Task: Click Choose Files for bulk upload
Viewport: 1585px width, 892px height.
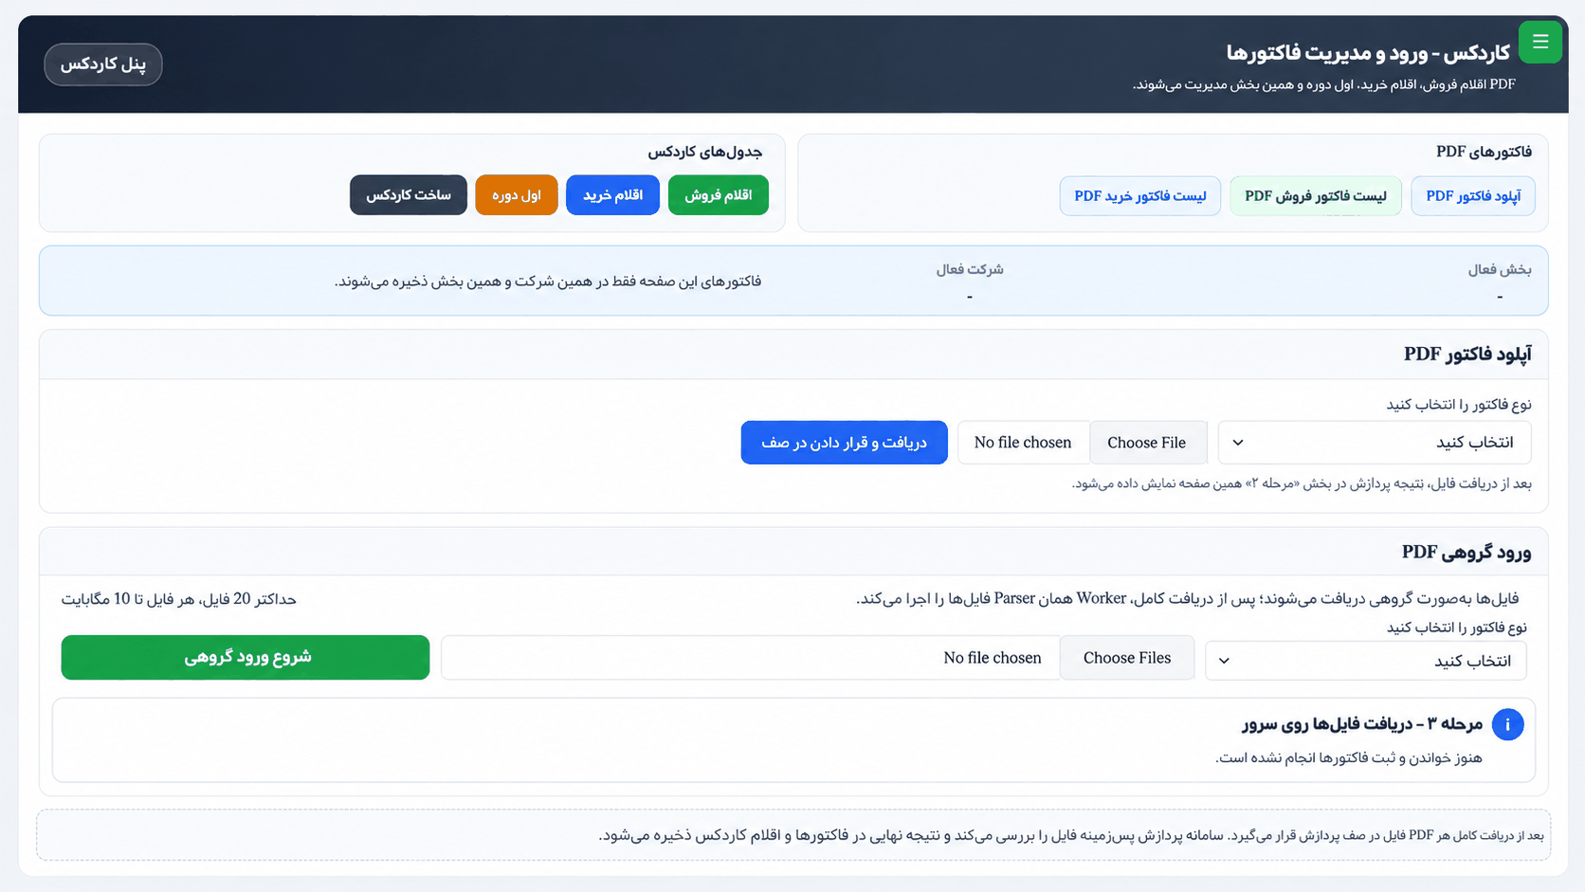Action: [x=1127, y=658]
